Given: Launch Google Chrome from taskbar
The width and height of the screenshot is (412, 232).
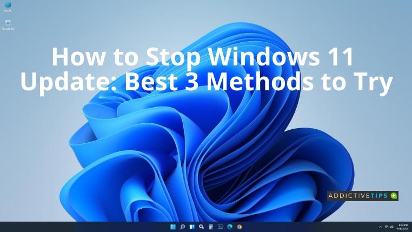Looking at the screenshot, I should 239,227.
